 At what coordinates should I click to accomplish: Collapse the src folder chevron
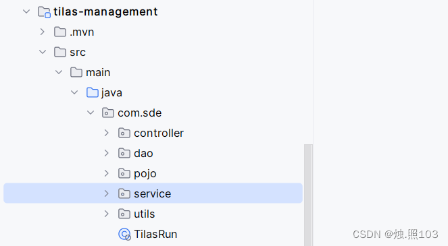tap(43, 52)
